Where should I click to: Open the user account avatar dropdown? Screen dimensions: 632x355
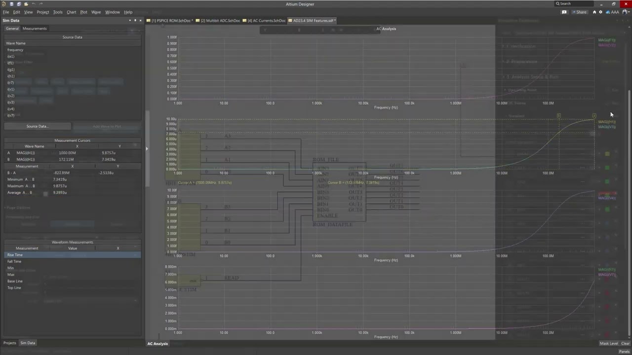[x=626, y=12]
